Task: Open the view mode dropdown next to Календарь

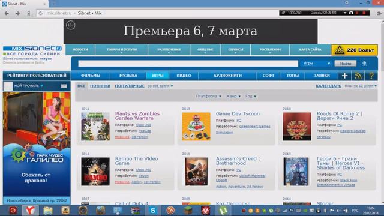Action: [x=365, y=86]
